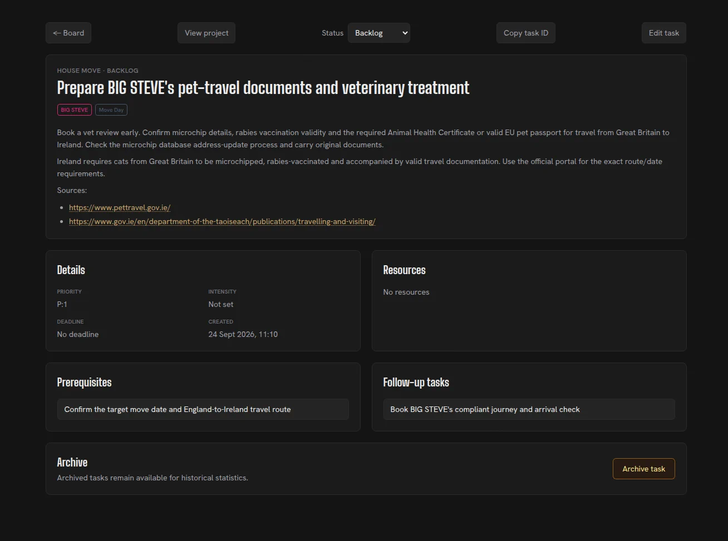
Task: Open the Status dropdown showing Backlog
Action: pyautogui.click(x=379, y=33)
